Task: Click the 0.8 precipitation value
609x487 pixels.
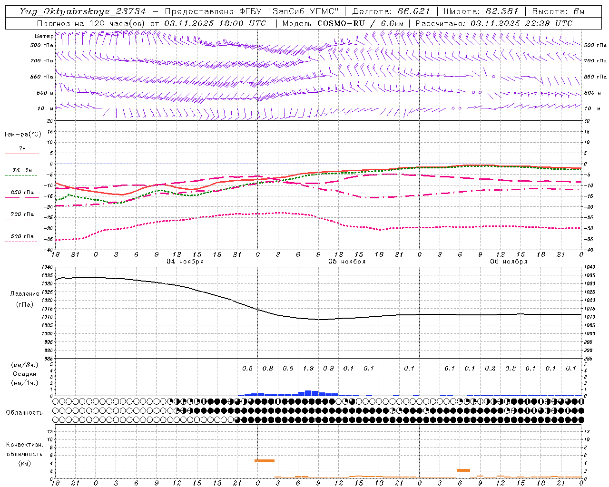Action: (268, 368)
